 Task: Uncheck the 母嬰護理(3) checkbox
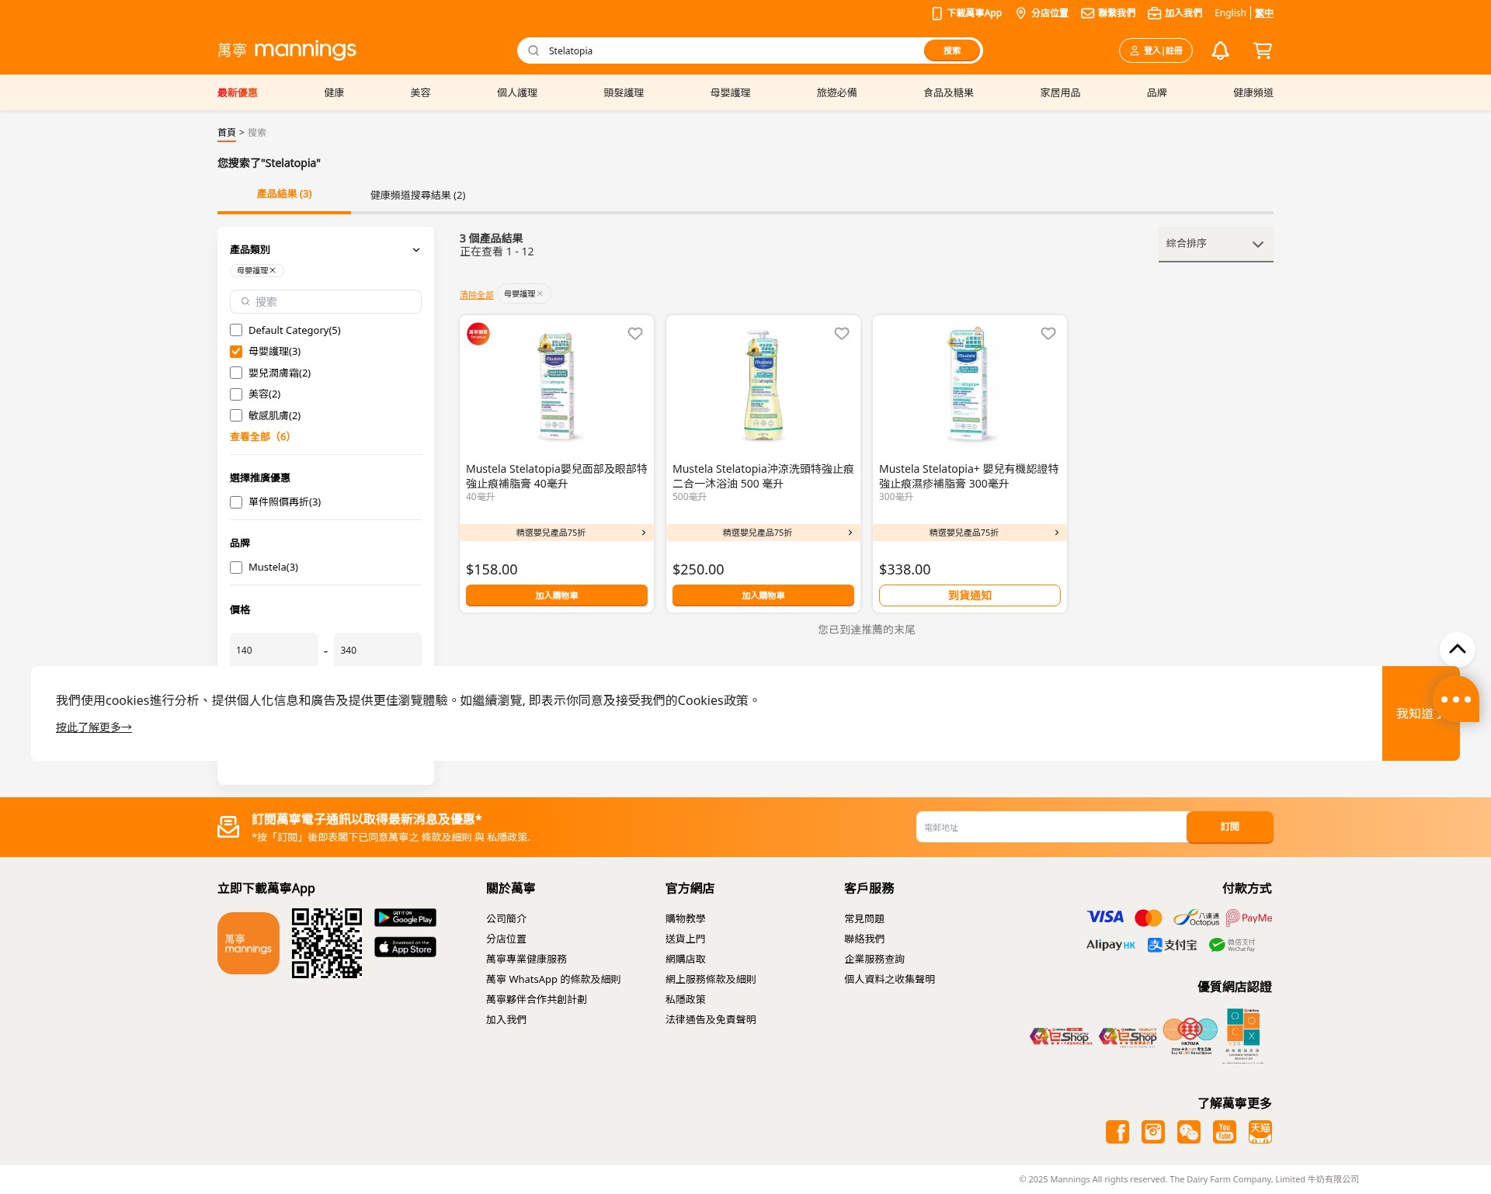pos(236,352)
